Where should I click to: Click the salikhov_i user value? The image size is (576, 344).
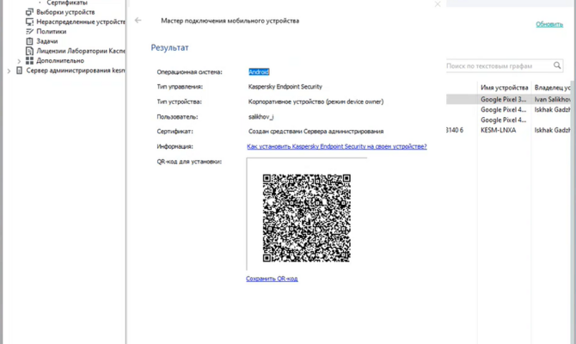point(260,117)
